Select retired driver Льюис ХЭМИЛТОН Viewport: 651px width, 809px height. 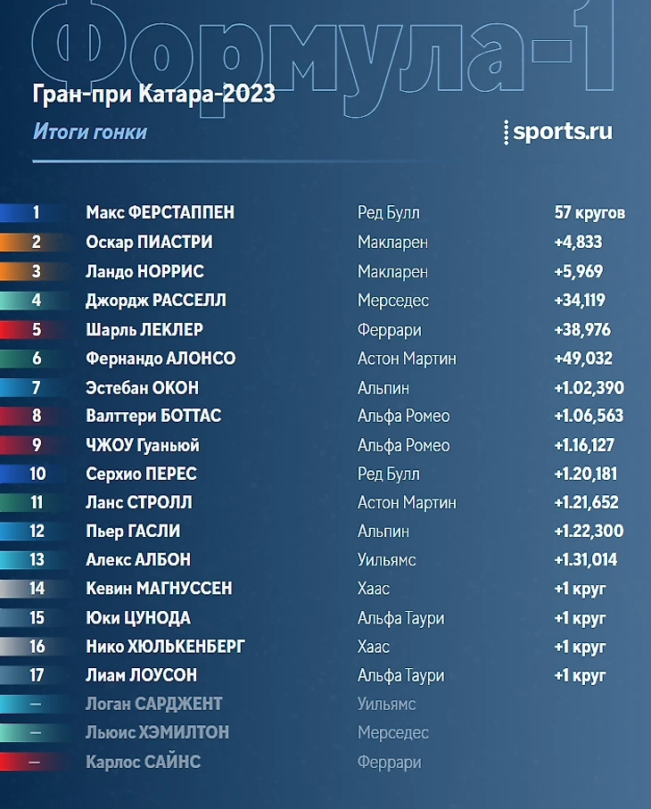point(157,732)
